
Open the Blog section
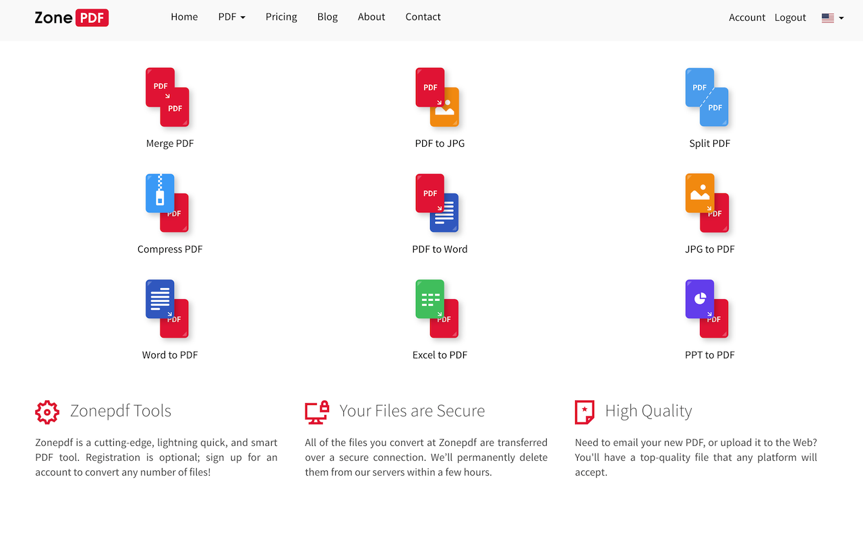[327, 17]
